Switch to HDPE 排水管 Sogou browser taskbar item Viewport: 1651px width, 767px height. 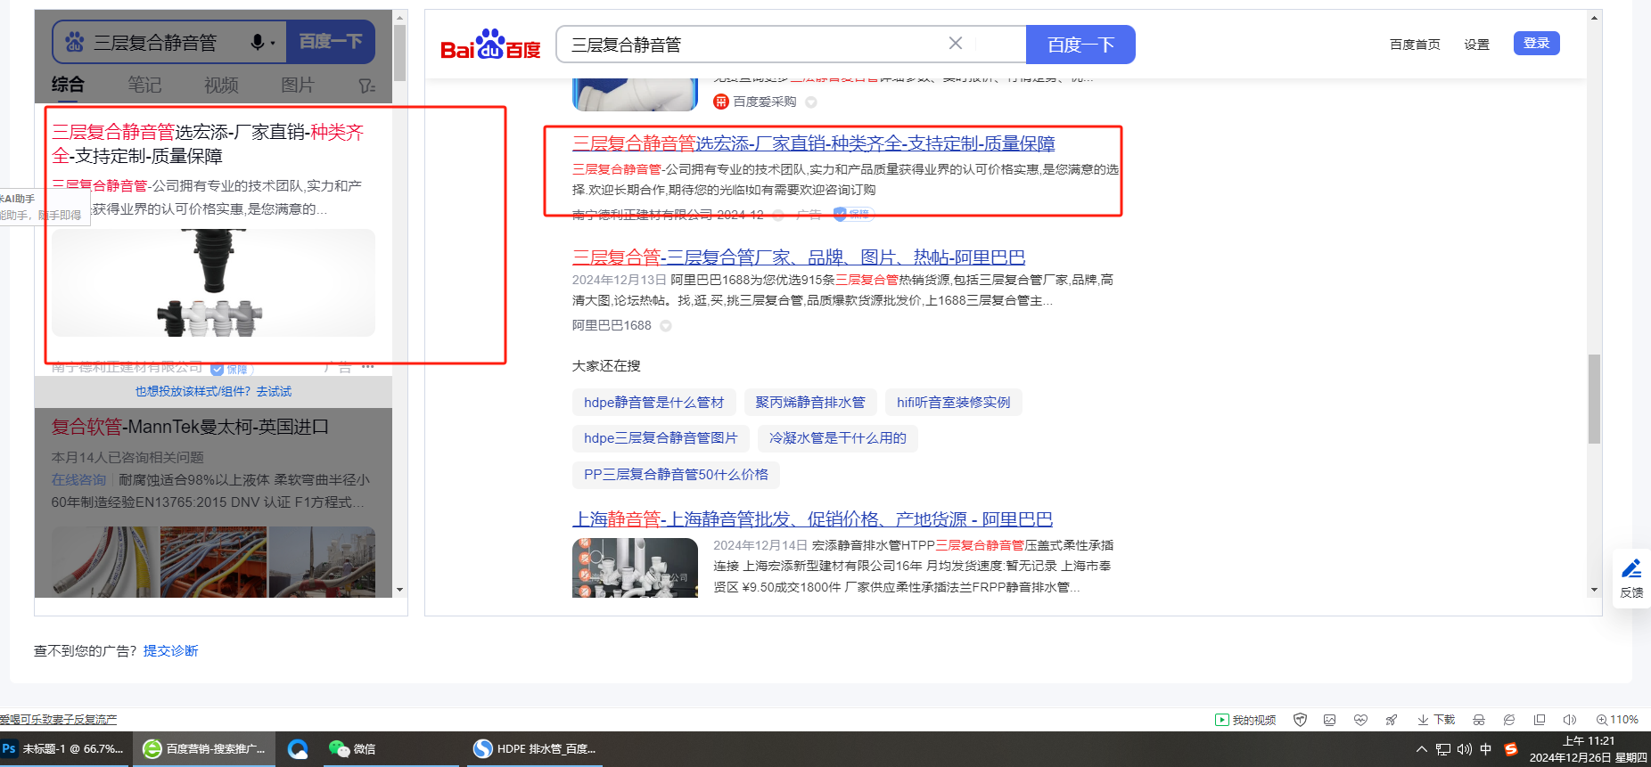coord(535,749)
